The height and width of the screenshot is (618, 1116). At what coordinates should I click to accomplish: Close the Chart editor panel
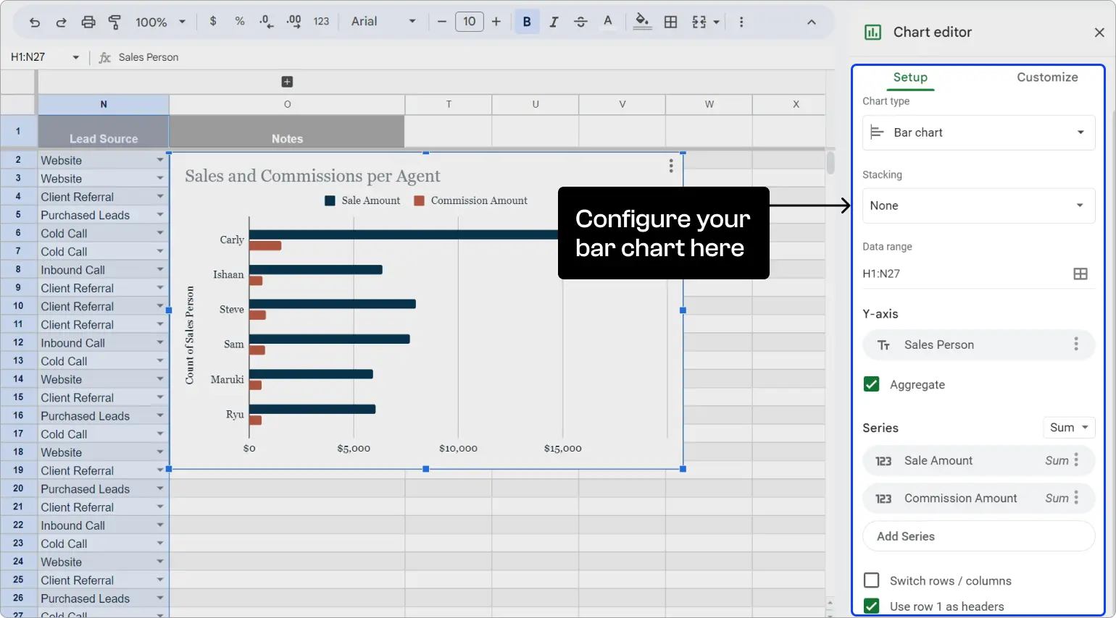[1099, 33]
